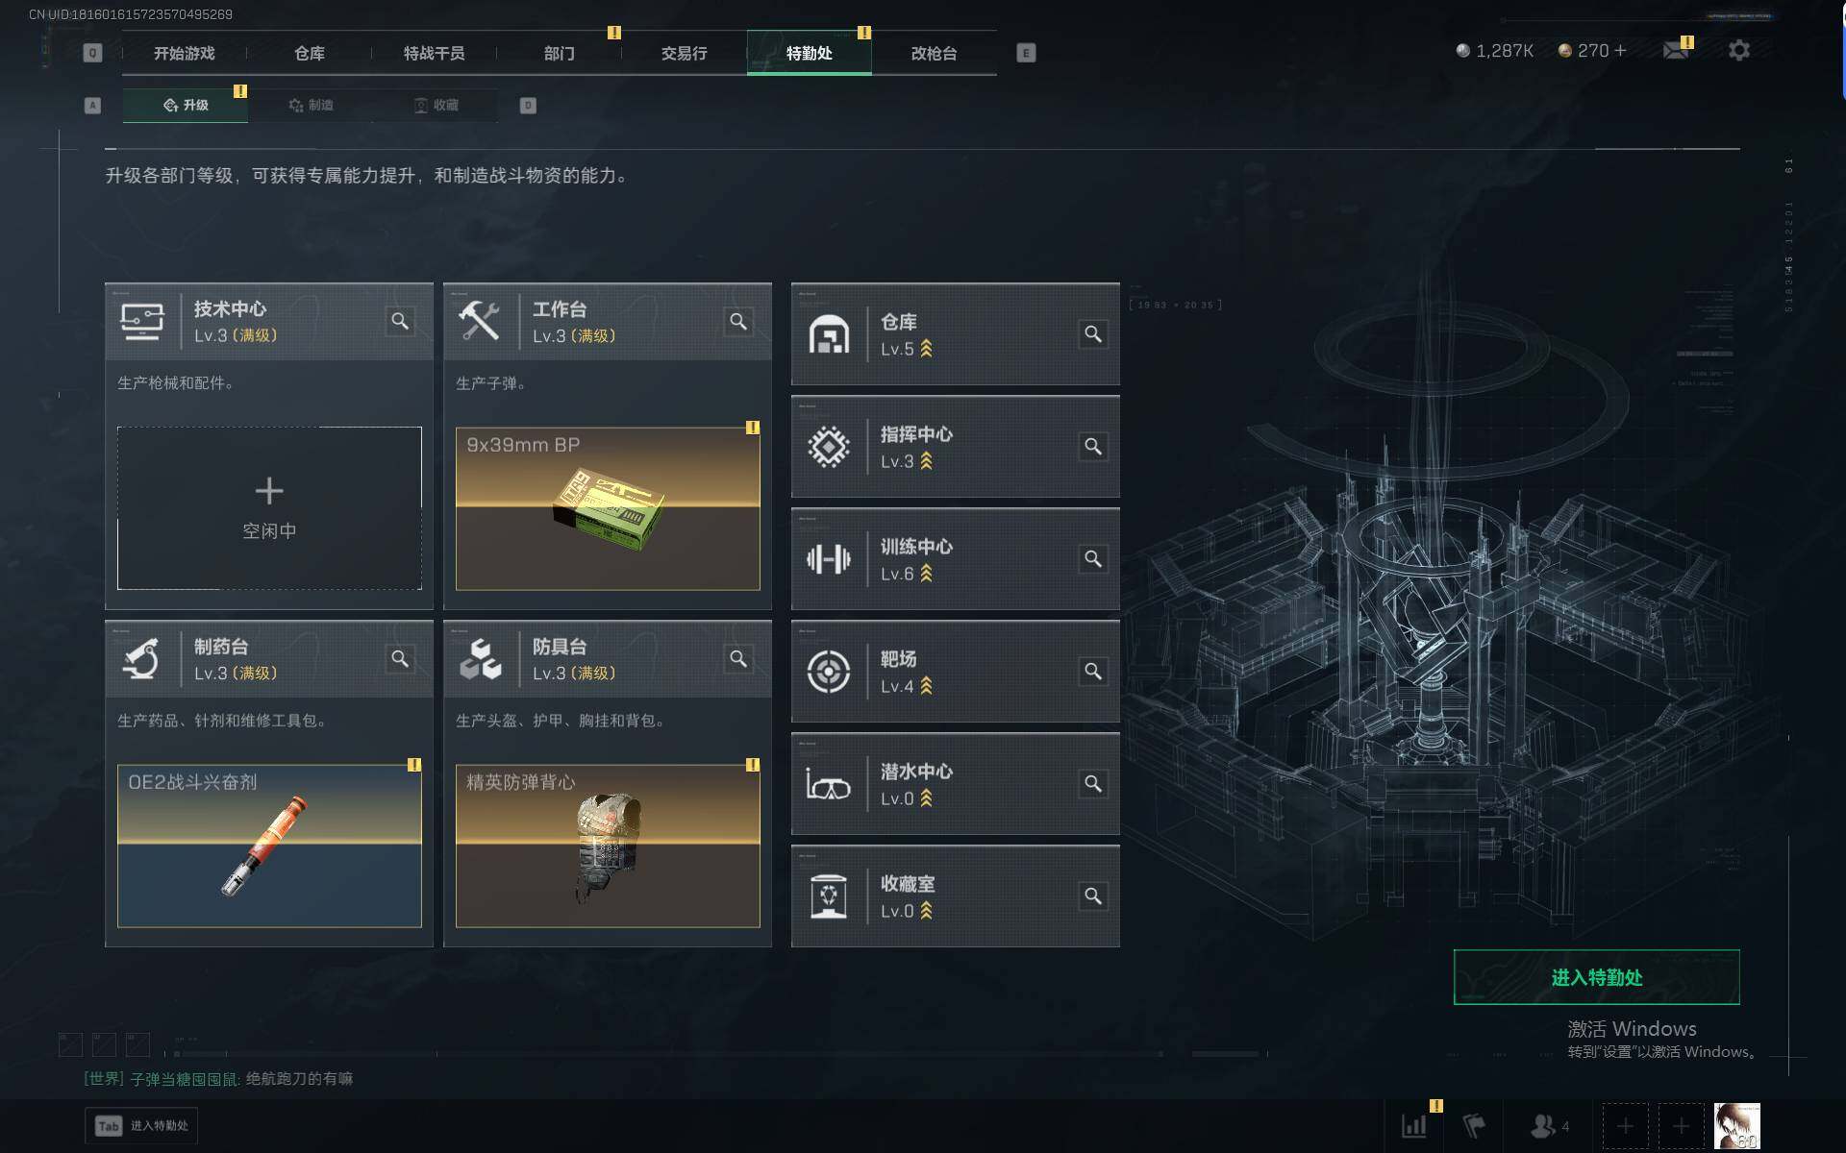Click magnifier icon on 靶场 row
1846x1153 pixels.
click(1093, 671)
